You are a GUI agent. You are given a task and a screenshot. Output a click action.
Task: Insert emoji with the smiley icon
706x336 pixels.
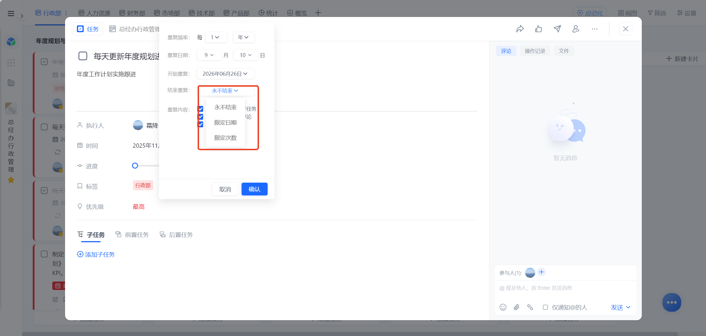point(503,307)
